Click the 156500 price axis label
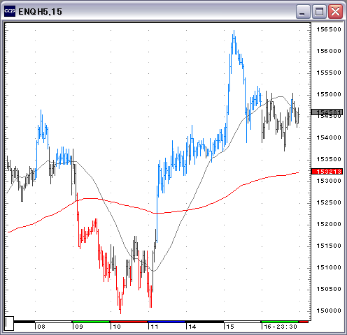The image size is (347, 335). [329, 29]
